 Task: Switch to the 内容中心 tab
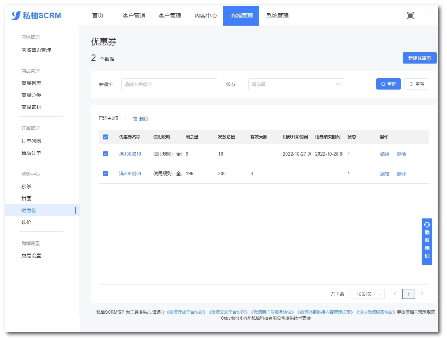pos(206,16)
